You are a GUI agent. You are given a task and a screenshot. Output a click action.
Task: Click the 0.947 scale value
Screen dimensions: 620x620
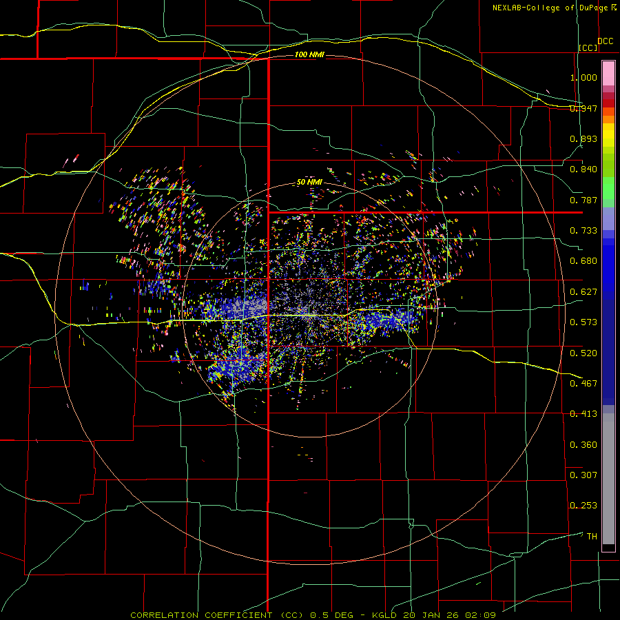[x=583, y=108]
